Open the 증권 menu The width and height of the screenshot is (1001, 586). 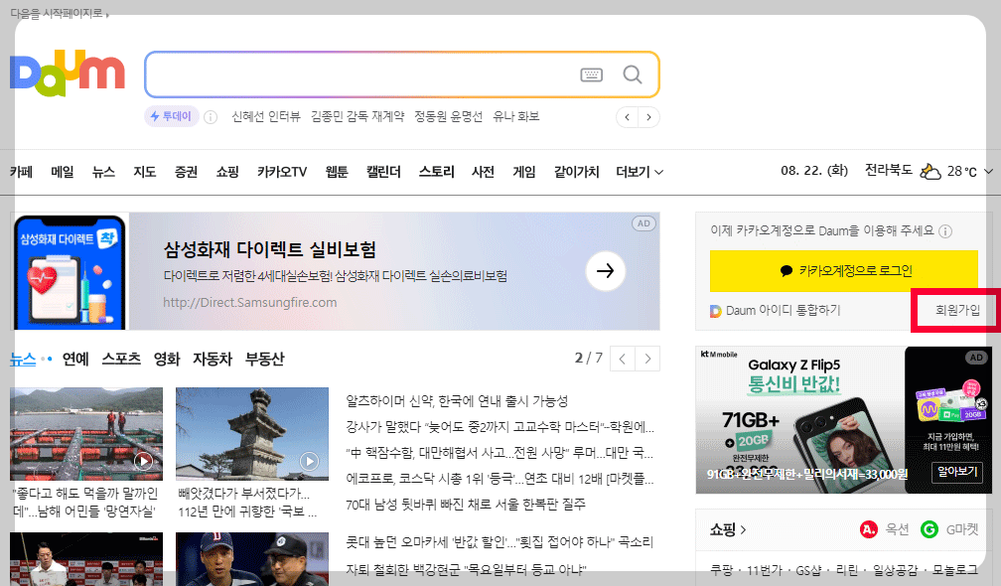tap(186, 172)
